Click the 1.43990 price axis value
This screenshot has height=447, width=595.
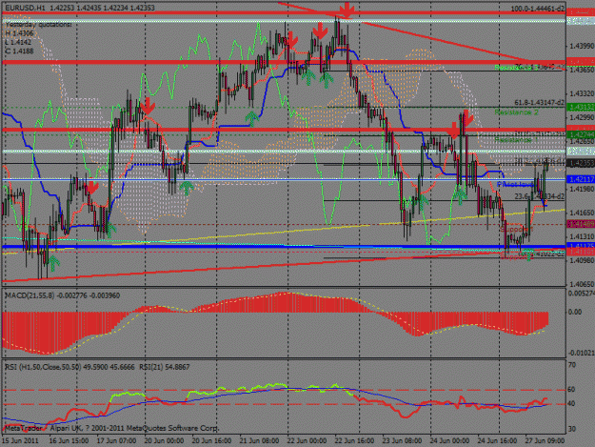click(582, 46)
